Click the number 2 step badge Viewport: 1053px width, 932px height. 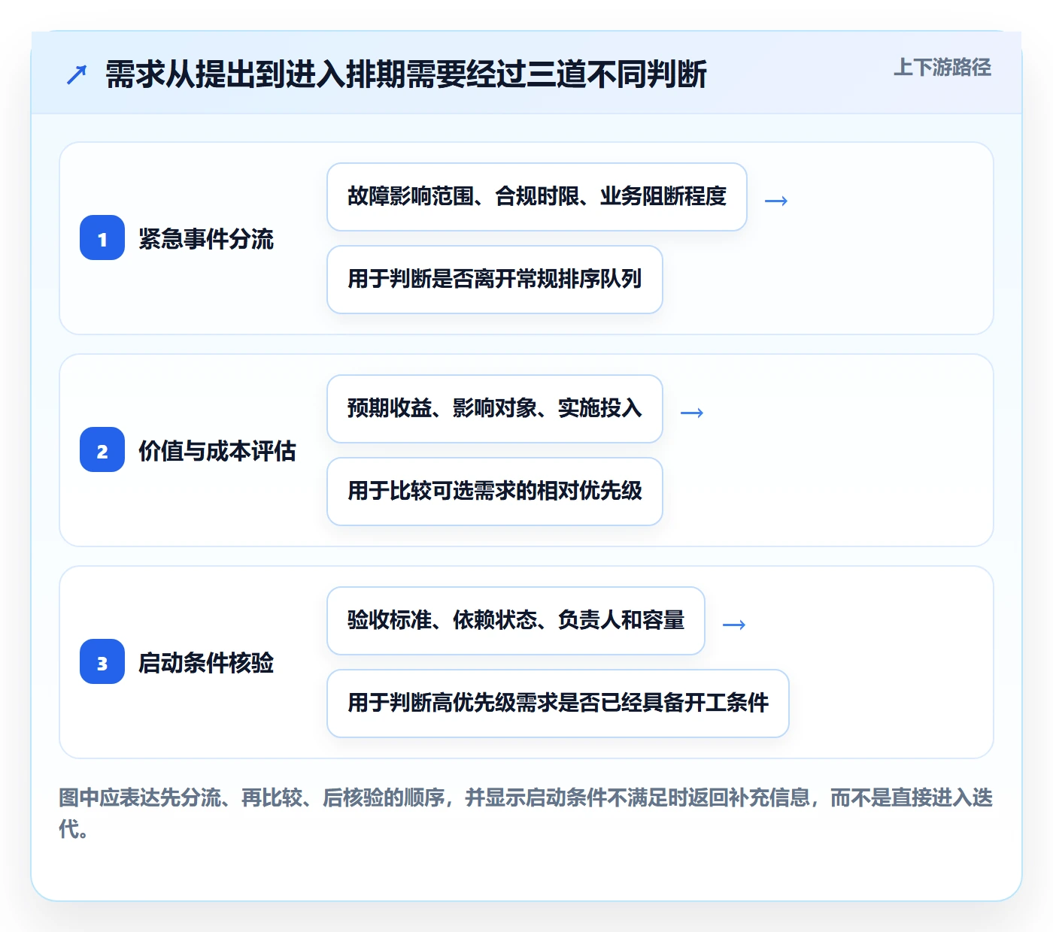tap(102, 450)
